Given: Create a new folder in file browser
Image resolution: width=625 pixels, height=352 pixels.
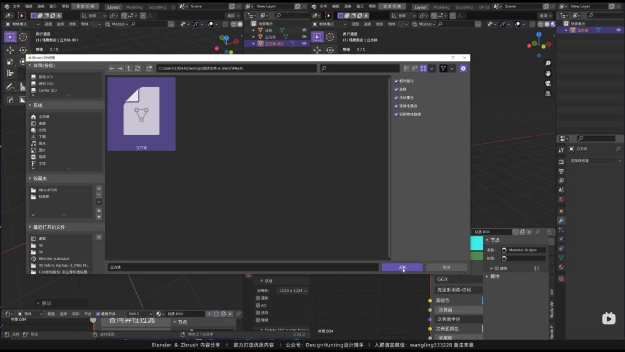Looking at the screenshot, I should point(149,69).
